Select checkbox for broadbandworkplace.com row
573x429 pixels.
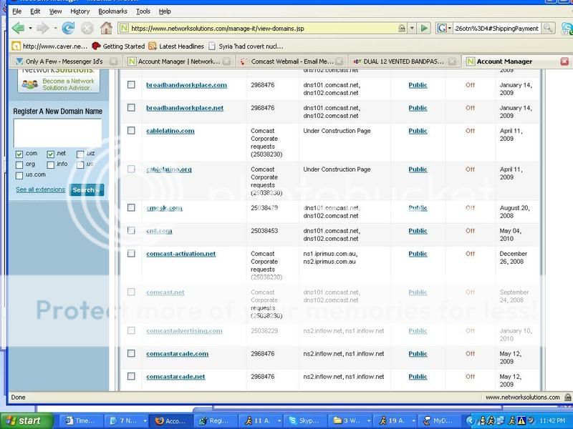(x=131, y=84)
